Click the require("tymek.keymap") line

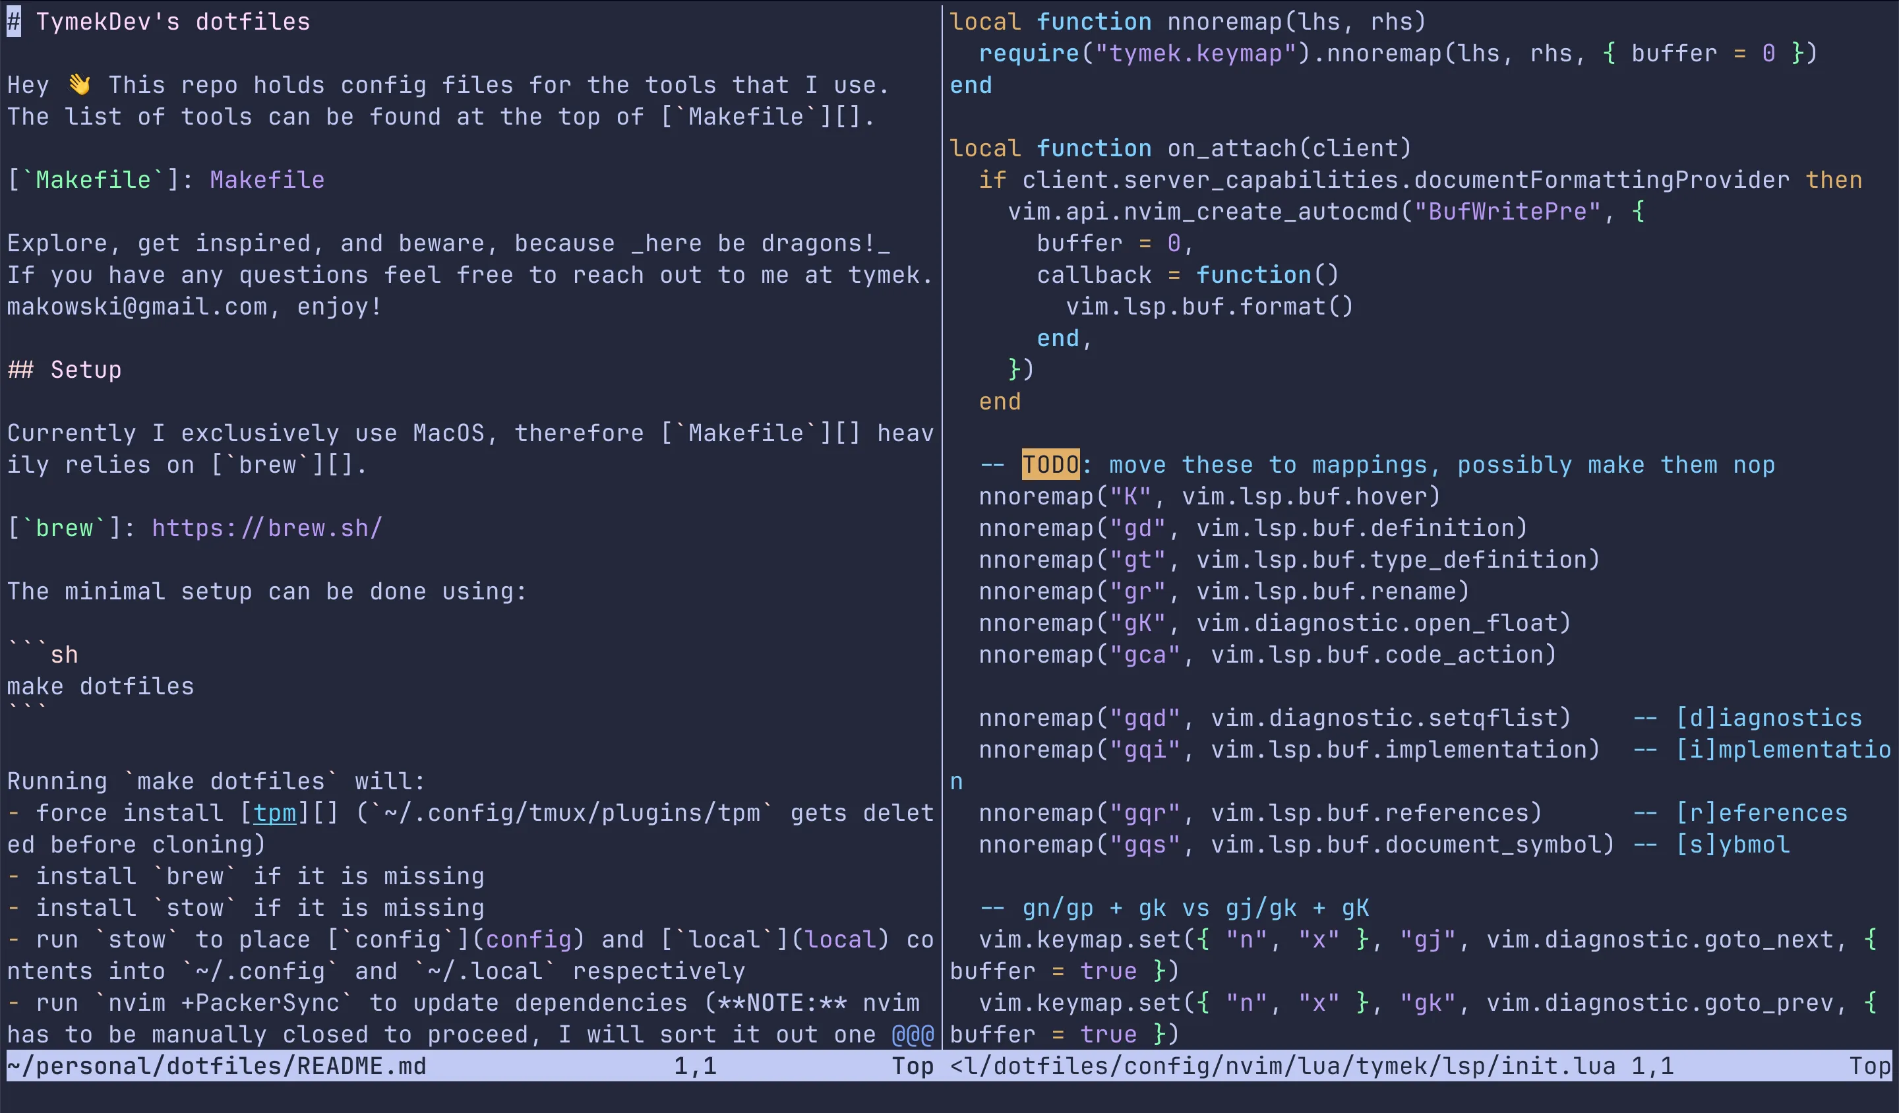tap(1398, 53)
